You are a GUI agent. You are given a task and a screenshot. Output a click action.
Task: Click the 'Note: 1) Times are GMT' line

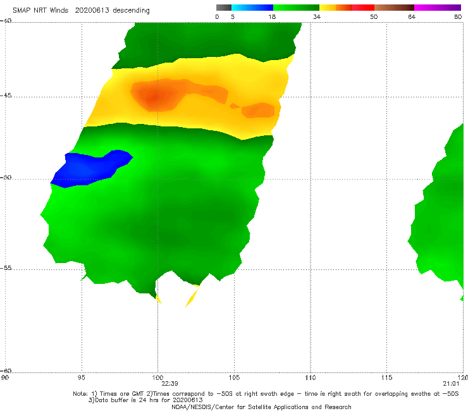pos(266,394)
